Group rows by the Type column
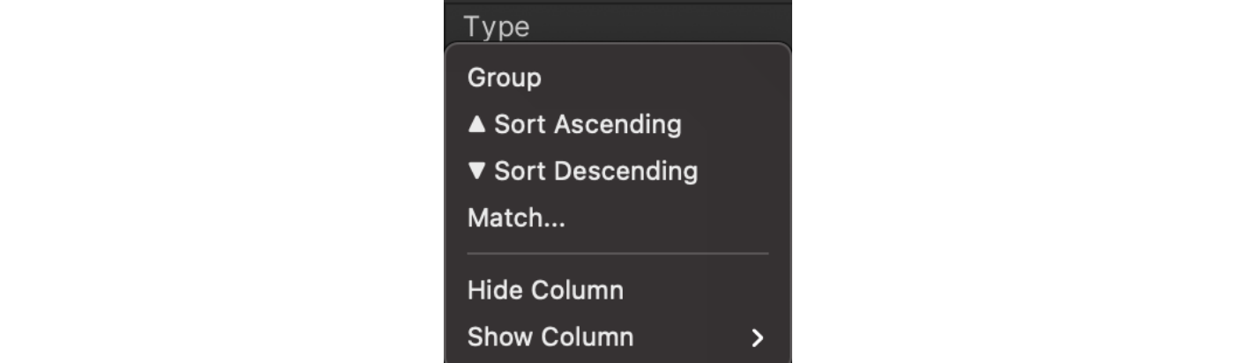Screen dimensions: 1235x363 [x=504, y=78]
